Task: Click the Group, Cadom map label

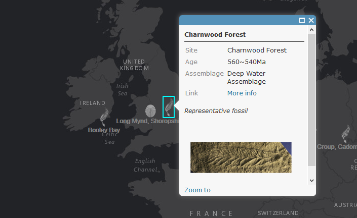Action: point(337,147)
